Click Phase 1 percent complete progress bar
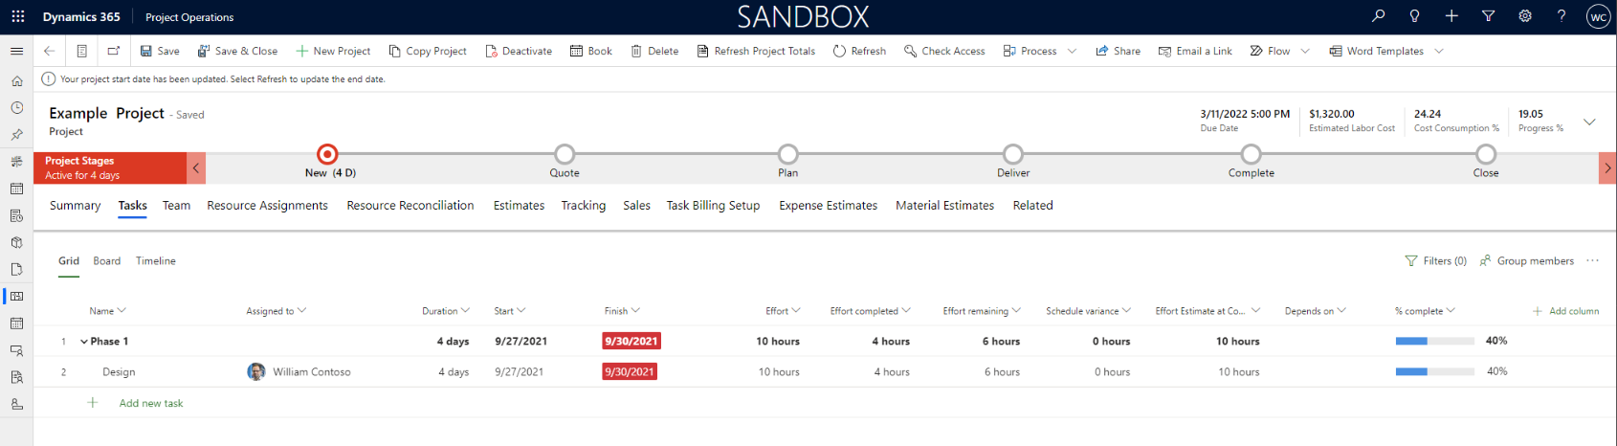The image size is (1617, 446). [x=1434, y=341]
